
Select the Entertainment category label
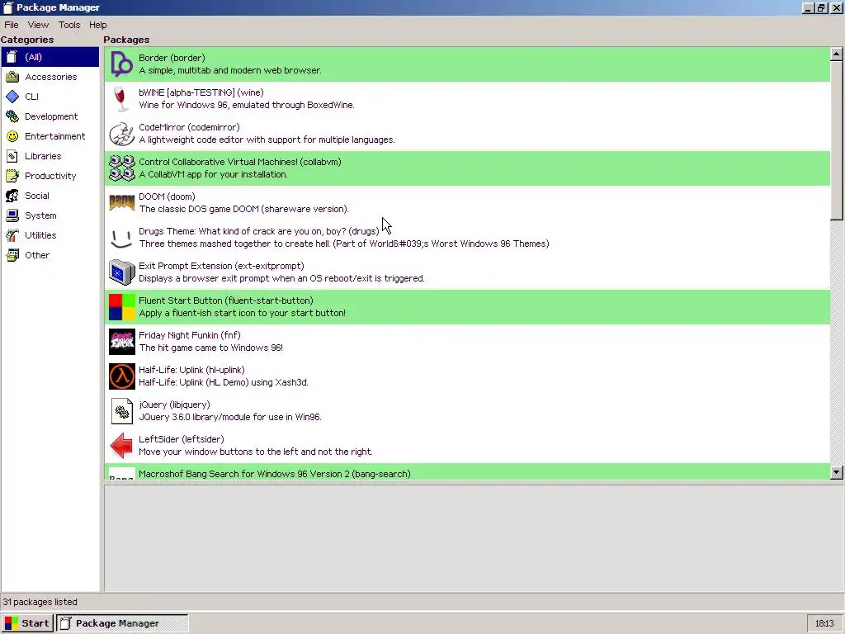55,136
